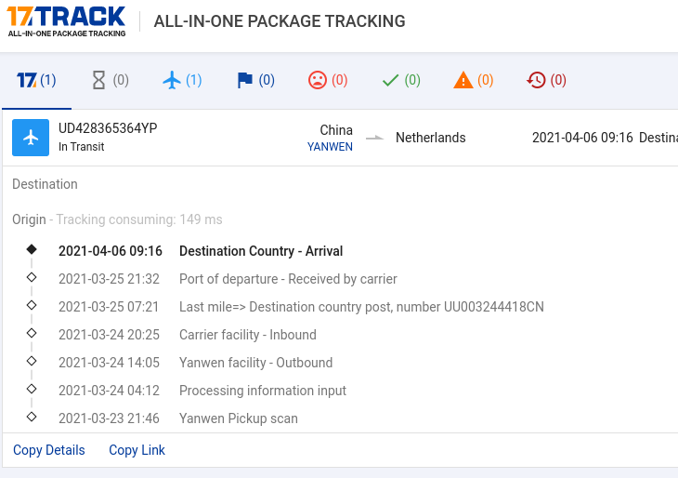Click the Origin section label
The height and width of the screenshot is (478, 678).
tap(29, 219)
